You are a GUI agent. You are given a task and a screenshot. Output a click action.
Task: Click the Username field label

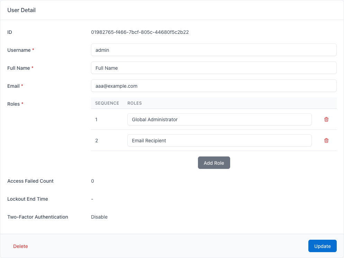(19, 50)
